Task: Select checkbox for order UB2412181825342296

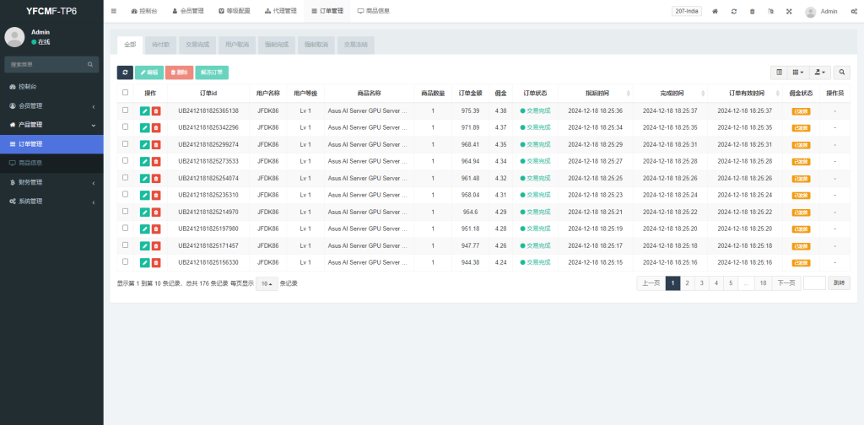Action: [126, 127]
